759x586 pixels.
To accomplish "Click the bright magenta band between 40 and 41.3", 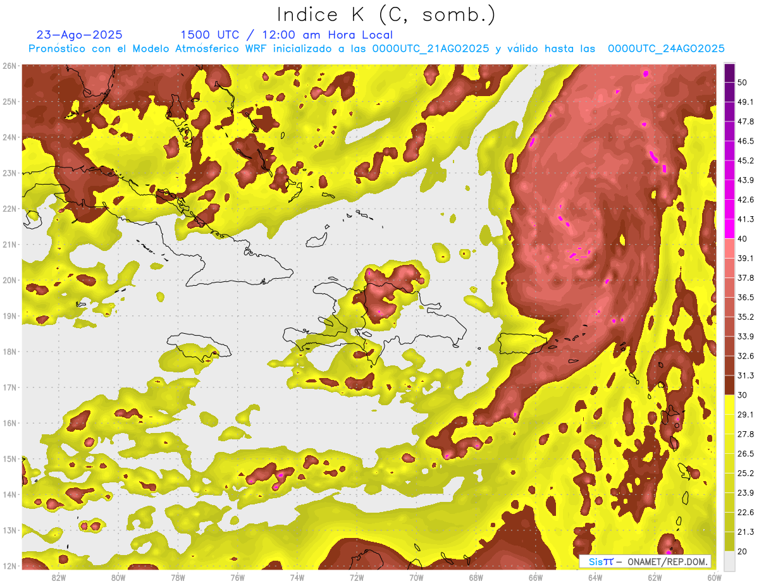I will tap(729, 228).
